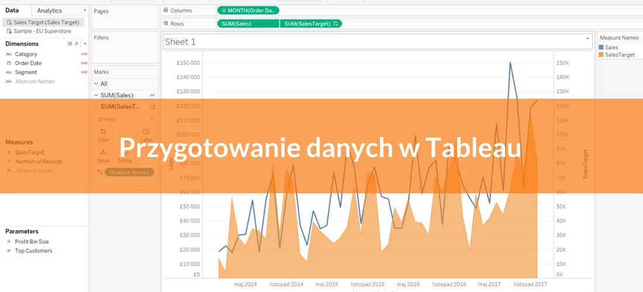This screenshot has width=643, height=292.
Task: Select the Top Customers parameter
Action: (x=34, y=251)
